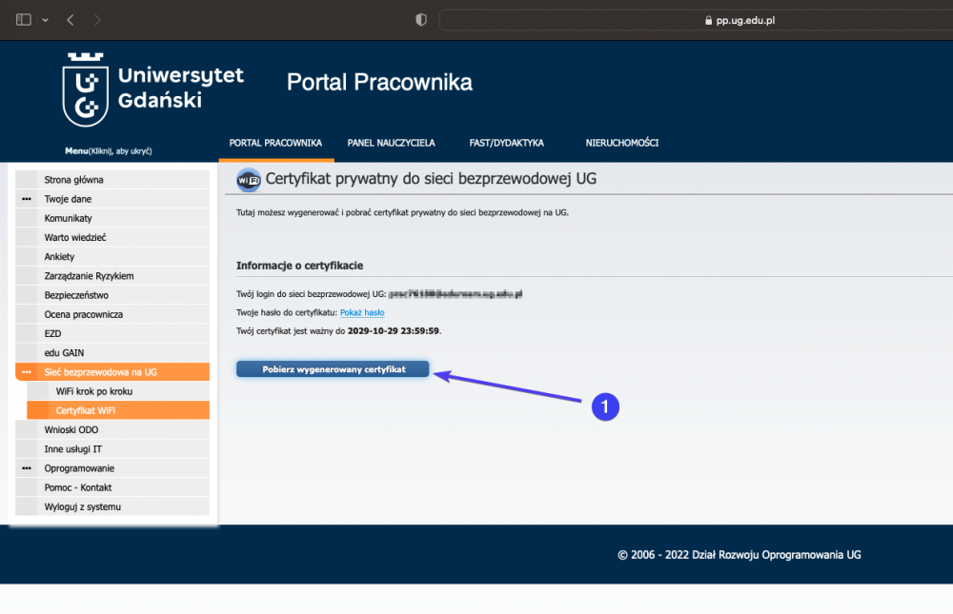Click the Pokaż hasło link
Screen dimensions: 953x614
tap(362, 312)
